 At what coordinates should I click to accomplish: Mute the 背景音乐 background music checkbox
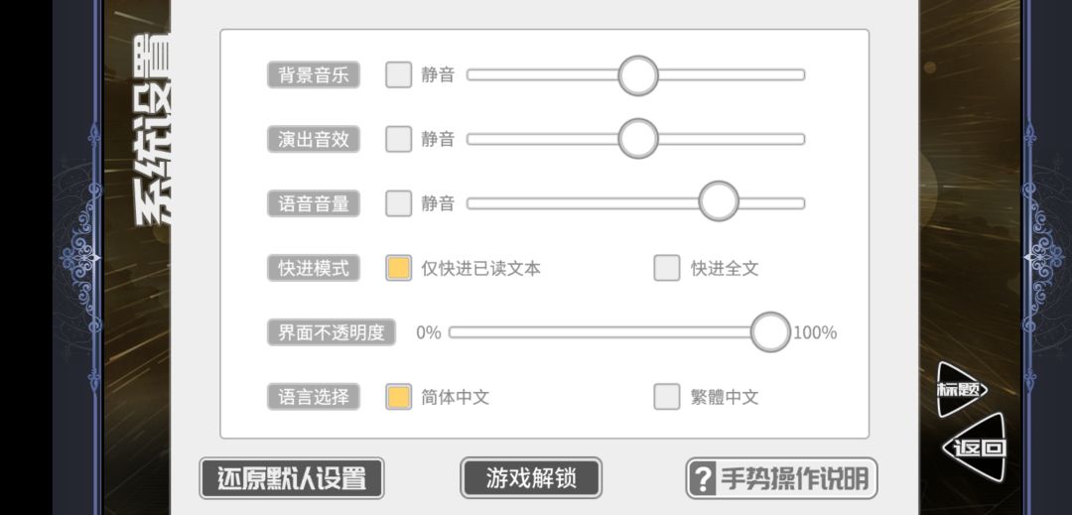point(399,75)
